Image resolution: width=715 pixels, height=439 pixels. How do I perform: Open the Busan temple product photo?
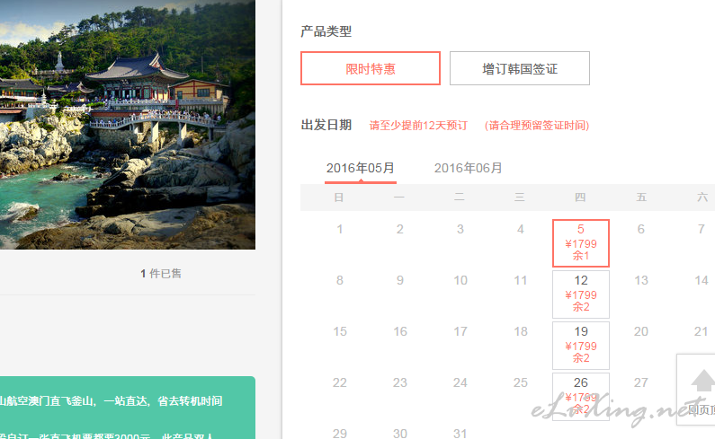[x=127, y=124]
